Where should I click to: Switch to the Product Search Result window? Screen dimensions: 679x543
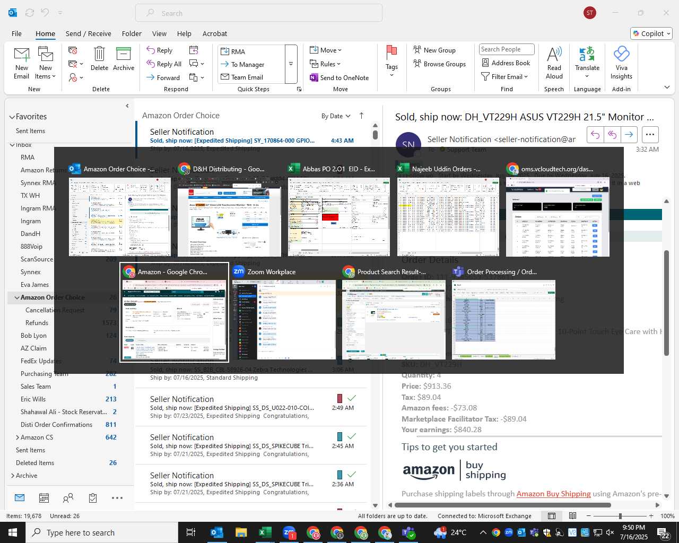pyautogui.click(x=394, y=313)
